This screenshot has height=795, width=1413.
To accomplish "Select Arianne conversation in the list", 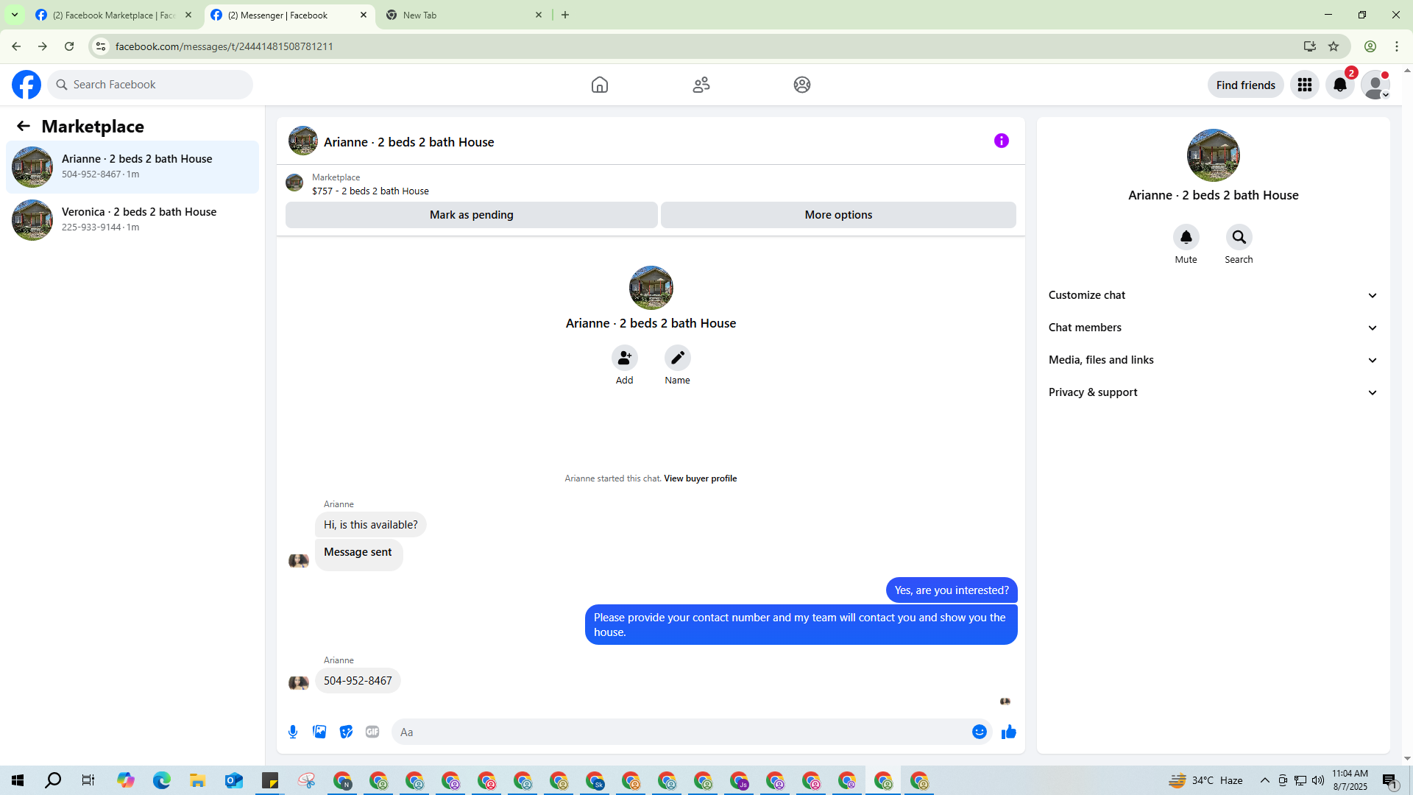I will 132,167.
